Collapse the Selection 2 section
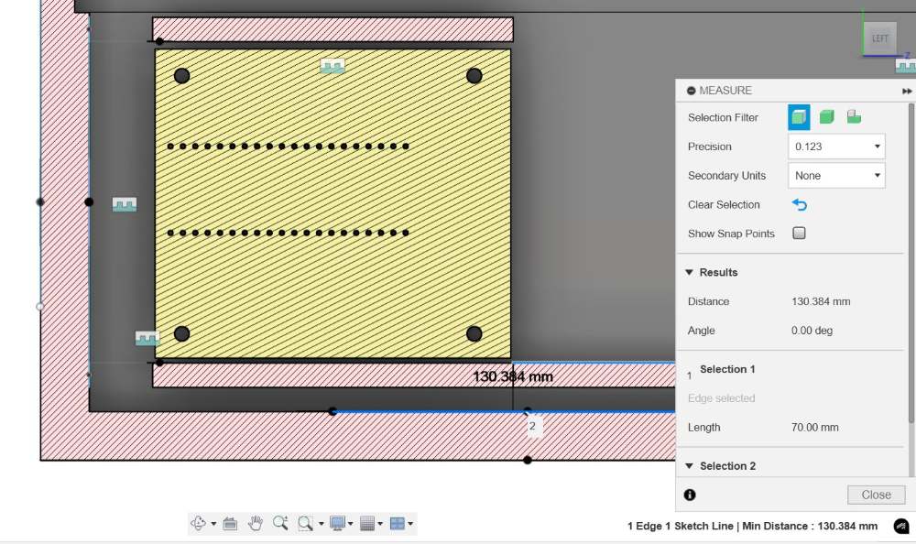This screenshot has height=544, width=916. pos(690,466)
